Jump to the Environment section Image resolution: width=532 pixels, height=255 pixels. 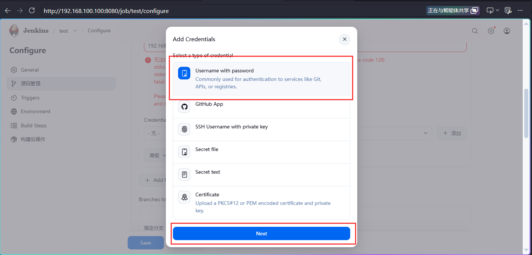pyautogui.click(x=61, y=111)
